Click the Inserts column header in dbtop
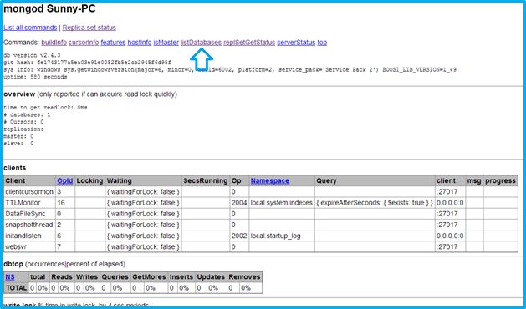 click(181, 276)
